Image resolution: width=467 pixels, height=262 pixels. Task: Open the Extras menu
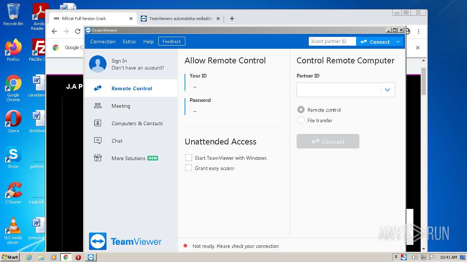[130, 41]
